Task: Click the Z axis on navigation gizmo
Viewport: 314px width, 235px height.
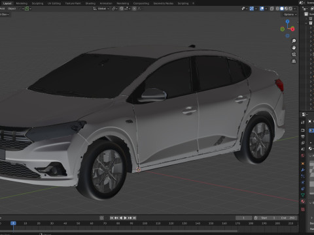Action: [x=287, y=22]
